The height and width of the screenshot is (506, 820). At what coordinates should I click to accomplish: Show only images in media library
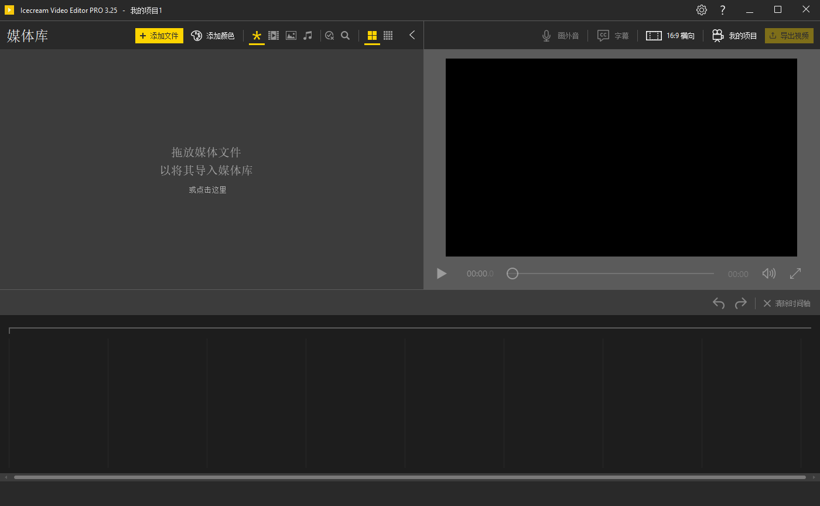click(291, 35)
